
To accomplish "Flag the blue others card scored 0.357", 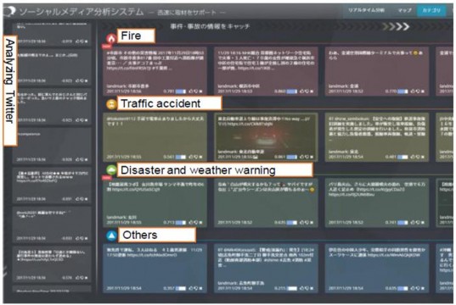I will click(x=200, y=288).
